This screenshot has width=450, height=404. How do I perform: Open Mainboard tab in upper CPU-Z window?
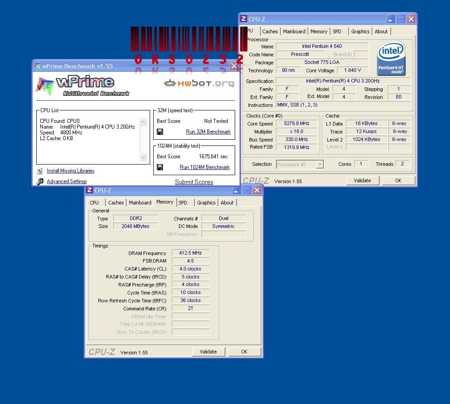tap(294, 31)
